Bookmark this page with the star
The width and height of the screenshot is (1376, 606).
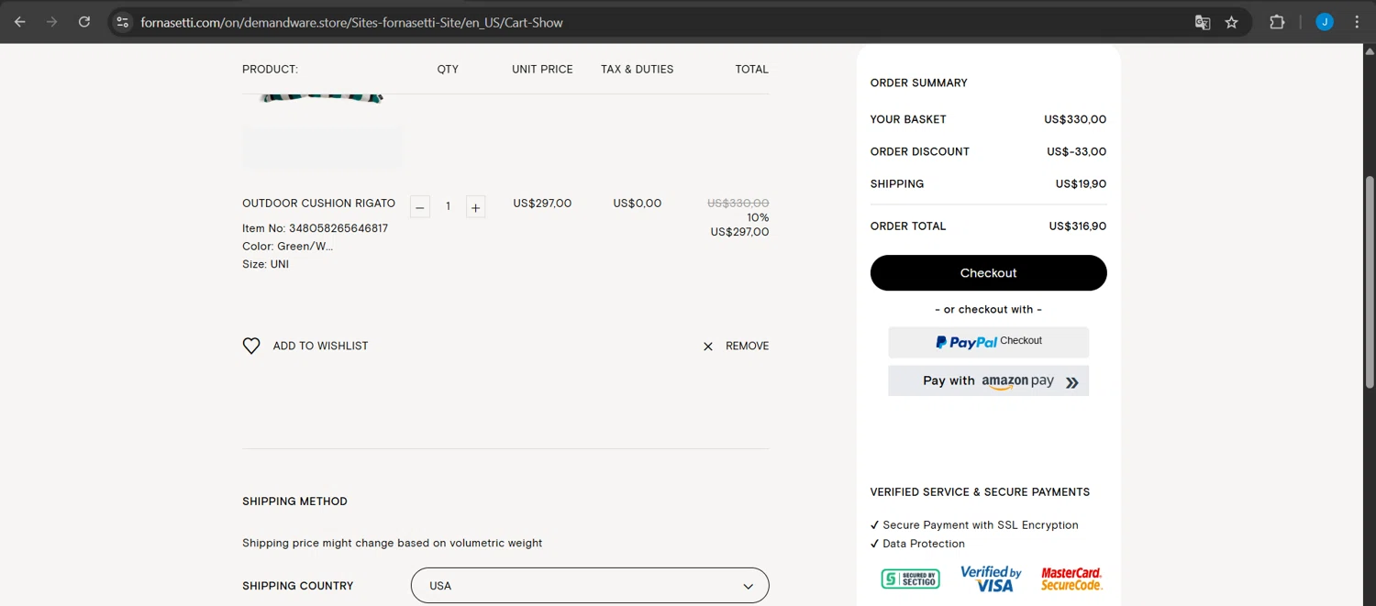pyautogui.click(x=1232, y=22)
